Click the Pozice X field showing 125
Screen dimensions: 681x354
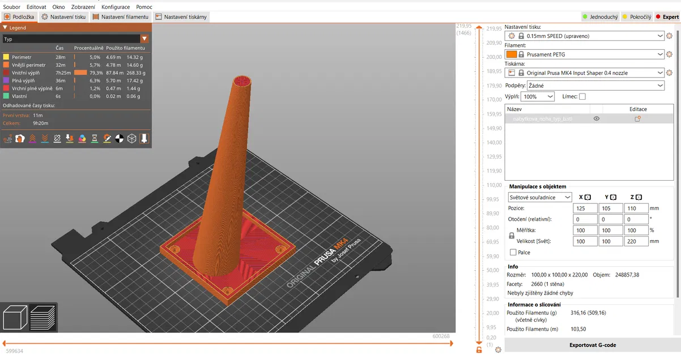tap(585, 208)
